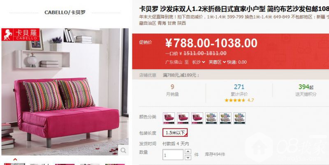
Task: Open the 芙蓉区 district dropdown
Action: pyautogui.click(x=217, y=62)
